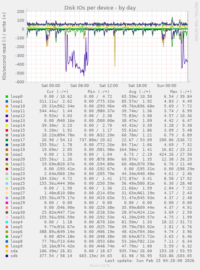Click the loop17 dark green swatch
Viewport: 200px width, 270px height.
coord(7,140)
